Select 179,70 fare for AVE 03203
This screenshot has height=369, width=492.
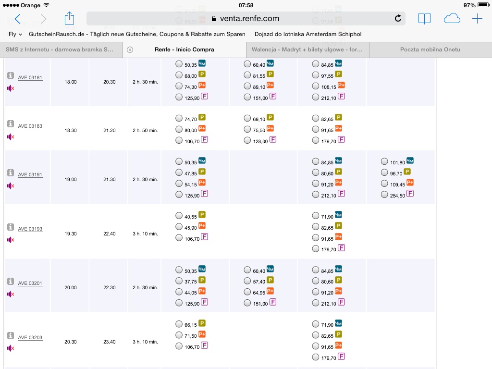coord(316,357)
